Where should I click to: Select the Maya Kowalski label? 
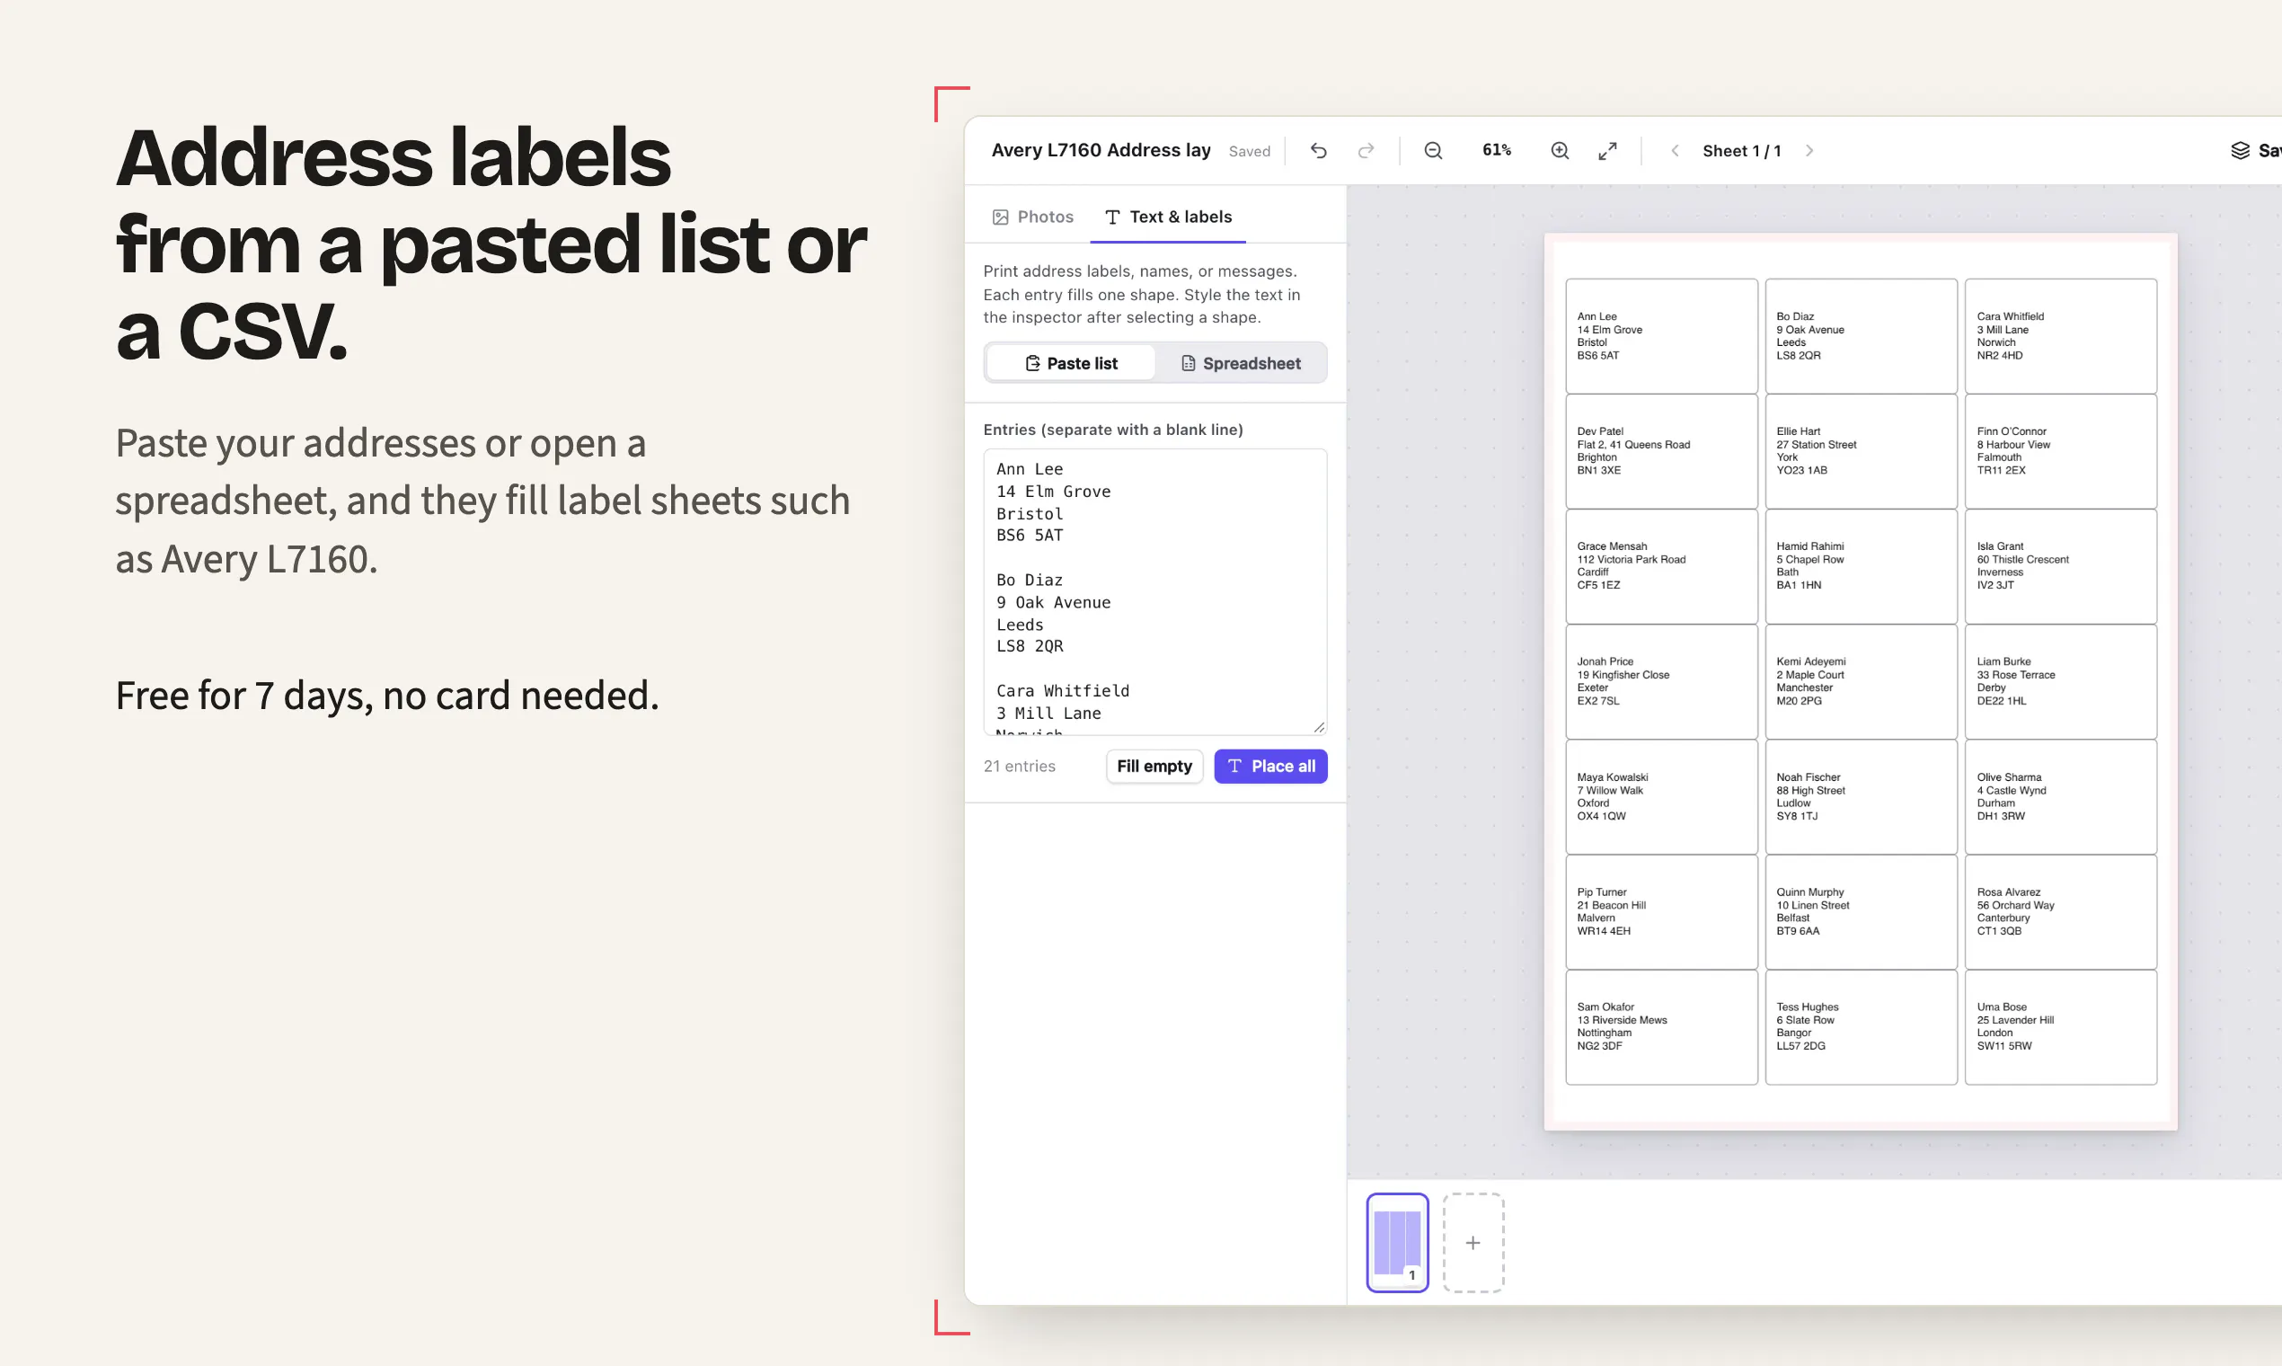tap(1661, 796)
